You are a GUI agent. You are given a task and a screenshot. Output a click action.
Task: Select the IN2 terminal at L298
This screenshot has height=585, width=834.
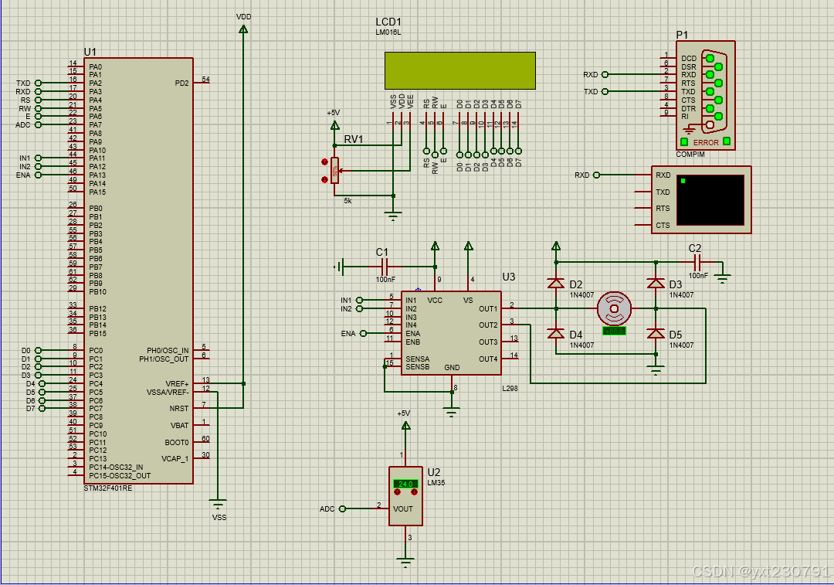click(x=359, y=309)
